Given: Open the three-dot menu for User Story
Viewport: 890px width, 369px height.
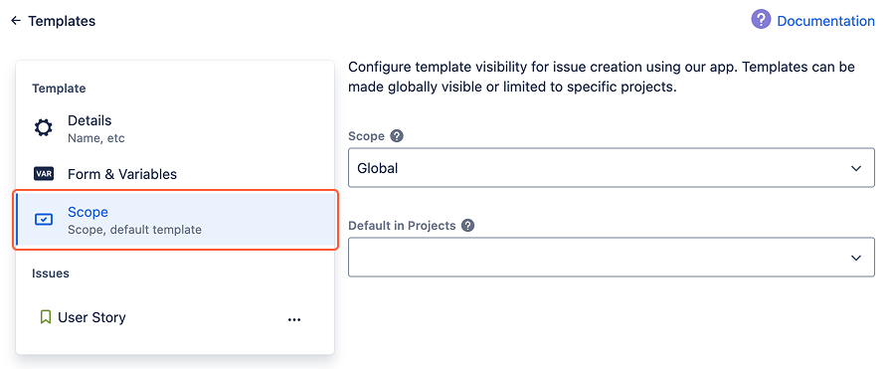Looking at the screenshot, I should point(294,319).
